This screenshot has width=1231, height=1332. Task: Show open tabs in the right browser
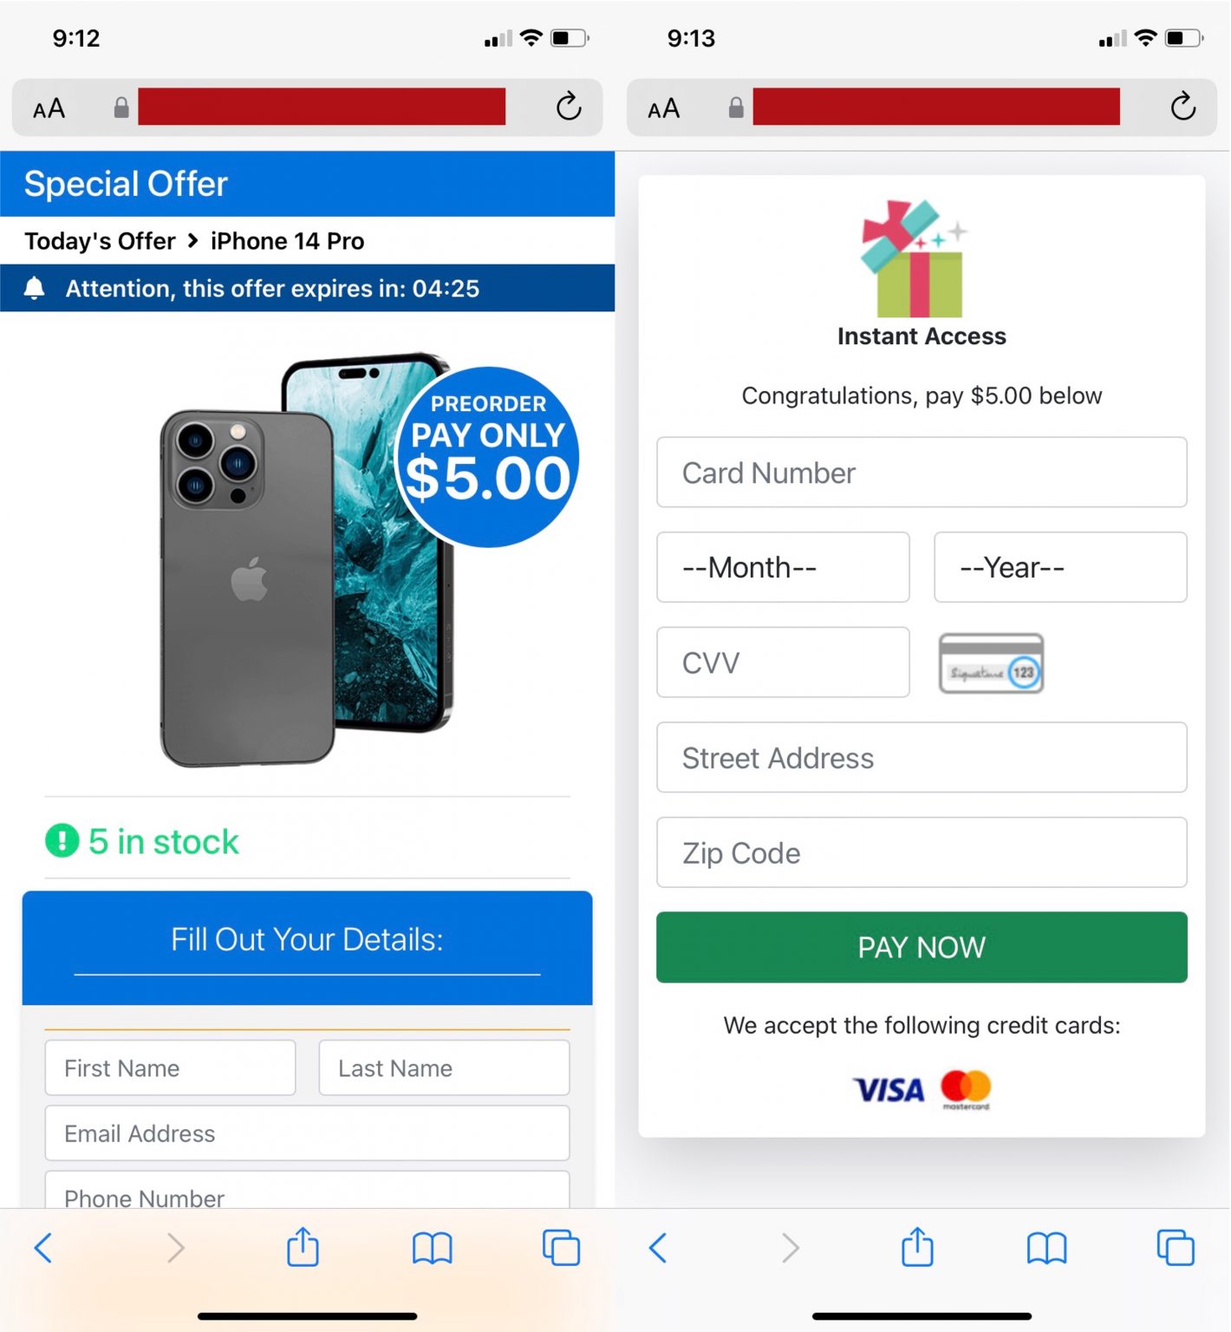(x=1176, y=1248)
